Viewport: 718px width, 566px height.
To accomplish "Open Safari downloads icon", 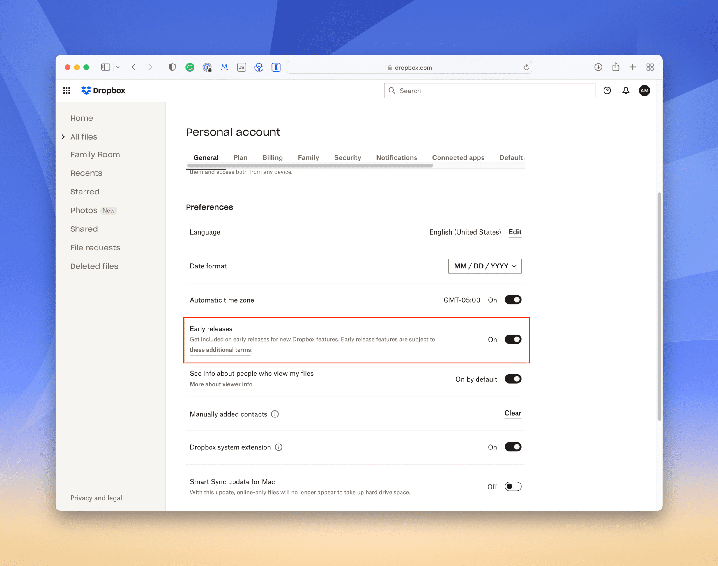I will click(x=598, y=67).
